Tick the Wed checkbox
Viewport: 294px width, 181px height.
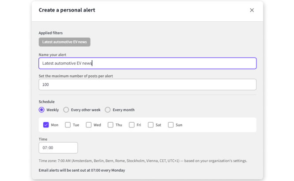click(89, 125)
